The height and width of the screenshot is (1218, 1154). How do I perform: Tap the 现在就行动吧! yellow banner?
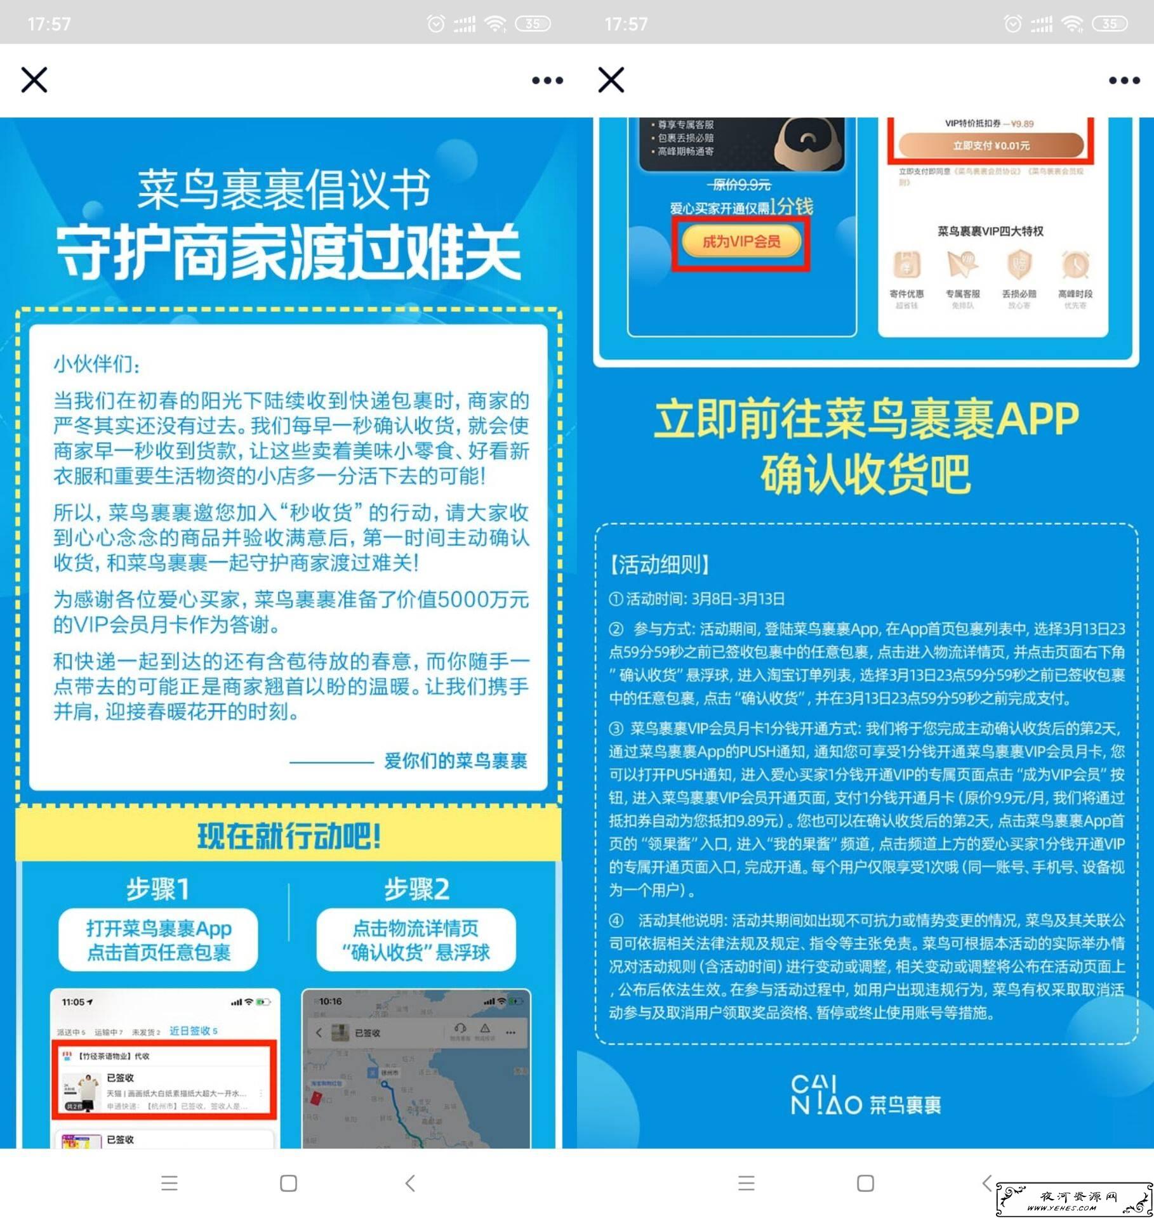(x=289, y=835)
